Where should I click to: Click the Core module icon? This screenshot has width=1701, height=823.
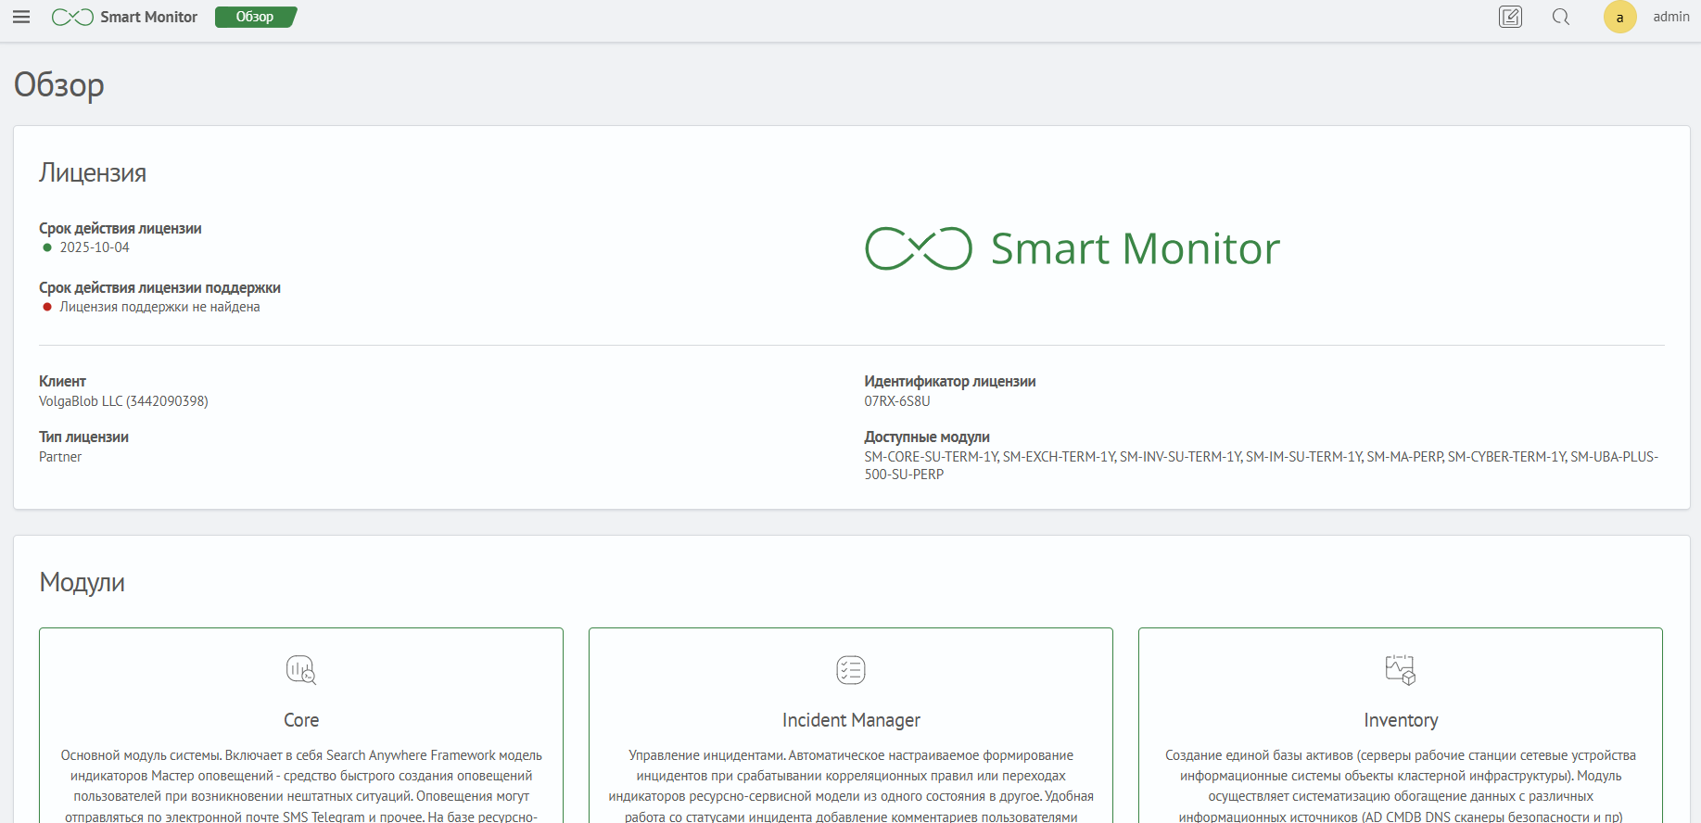tap(301, 669)
